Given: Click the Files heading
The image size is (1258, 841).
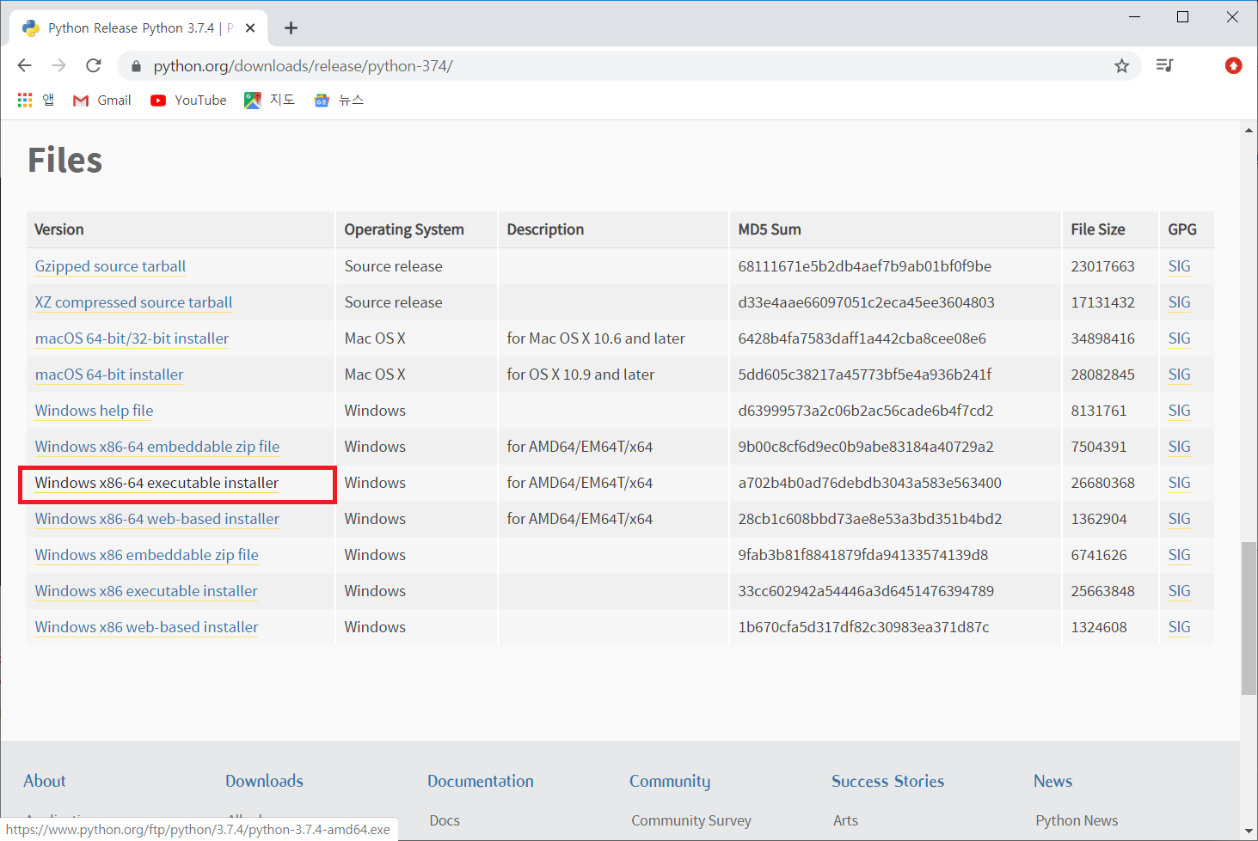Looking at the screenshot, I should click(x=65, y=161).
